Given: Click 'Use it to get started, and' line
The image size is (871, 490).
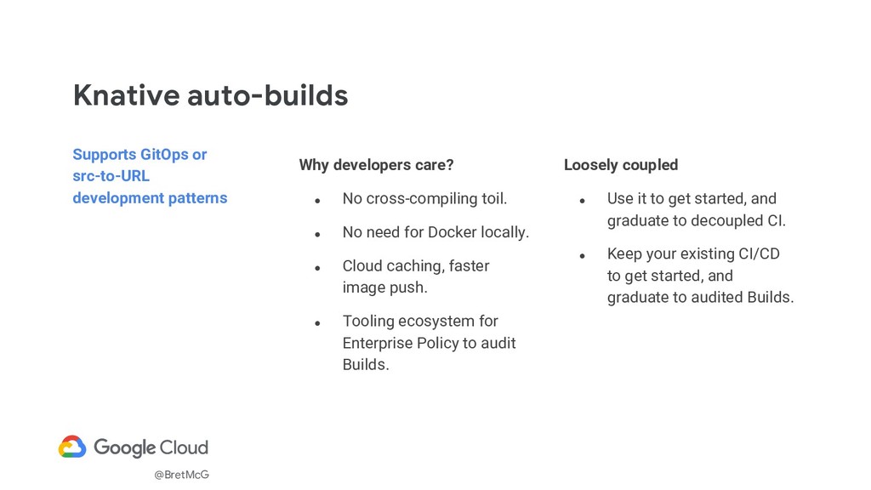Looking at the screenshot, I should coord(692,199).
